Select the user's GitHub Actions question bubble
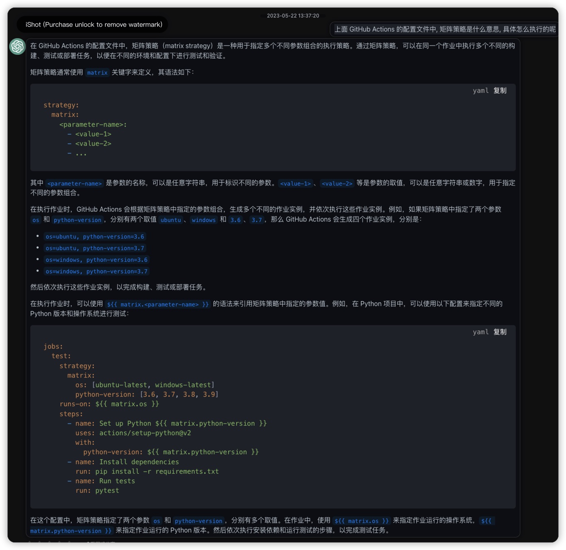 click(x=445, y=29)
